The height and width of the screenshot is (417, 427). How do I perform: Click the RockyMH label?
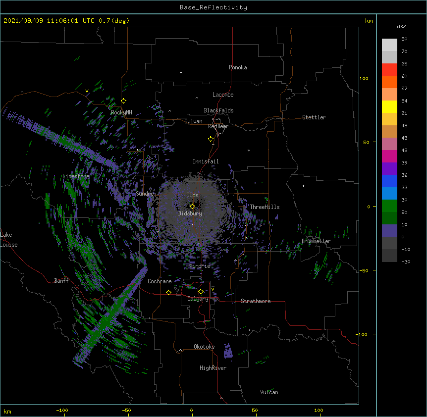[x=121, y=112]
